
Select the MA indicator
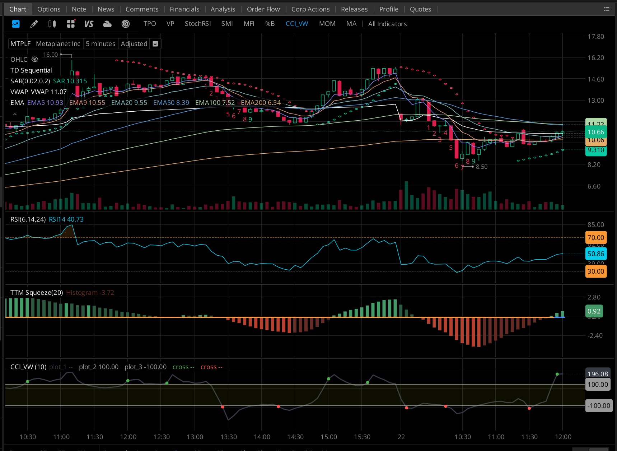click(351, 24)
